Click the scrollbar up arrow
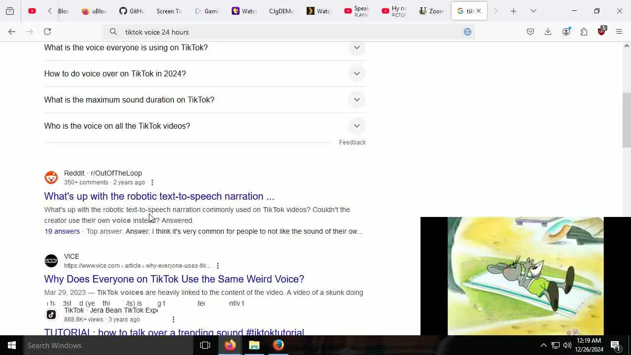The image size is (631, 355). [627, 46]
